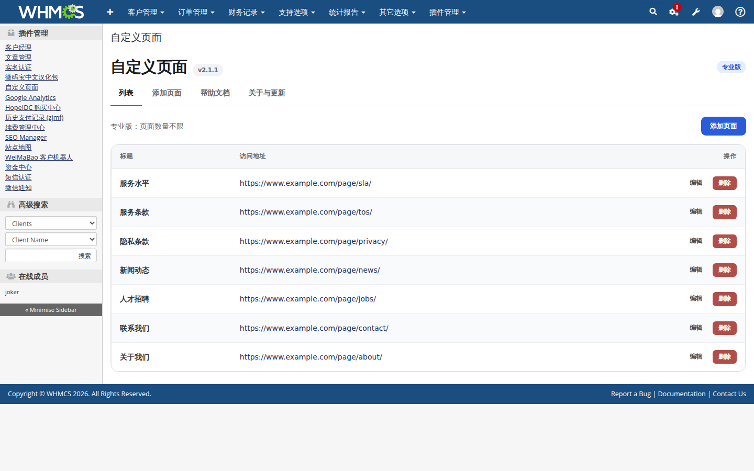Open HopeIDC 购买中心 link

[x=33, y=108]
